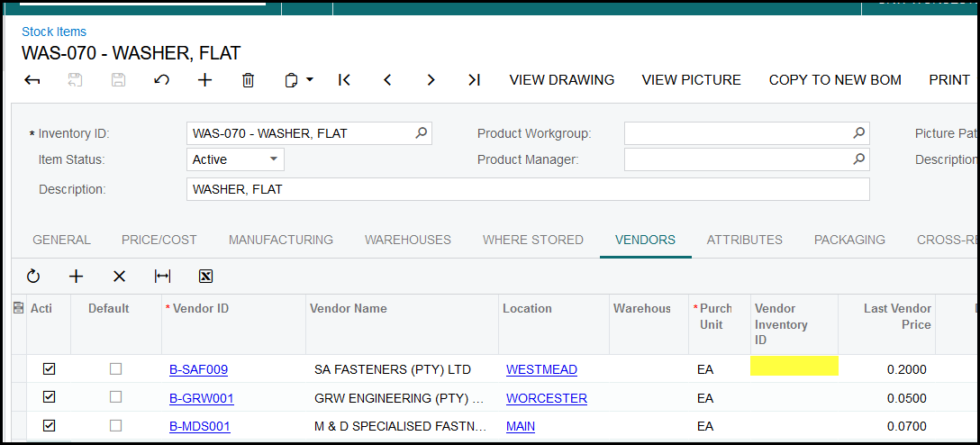Uncheck Active for SA FASTENERS vendor

point(50,369)
